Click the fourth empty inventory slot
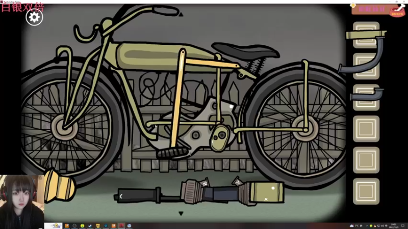408x229 pixels. pyautogui.click(x=366, y=129)
